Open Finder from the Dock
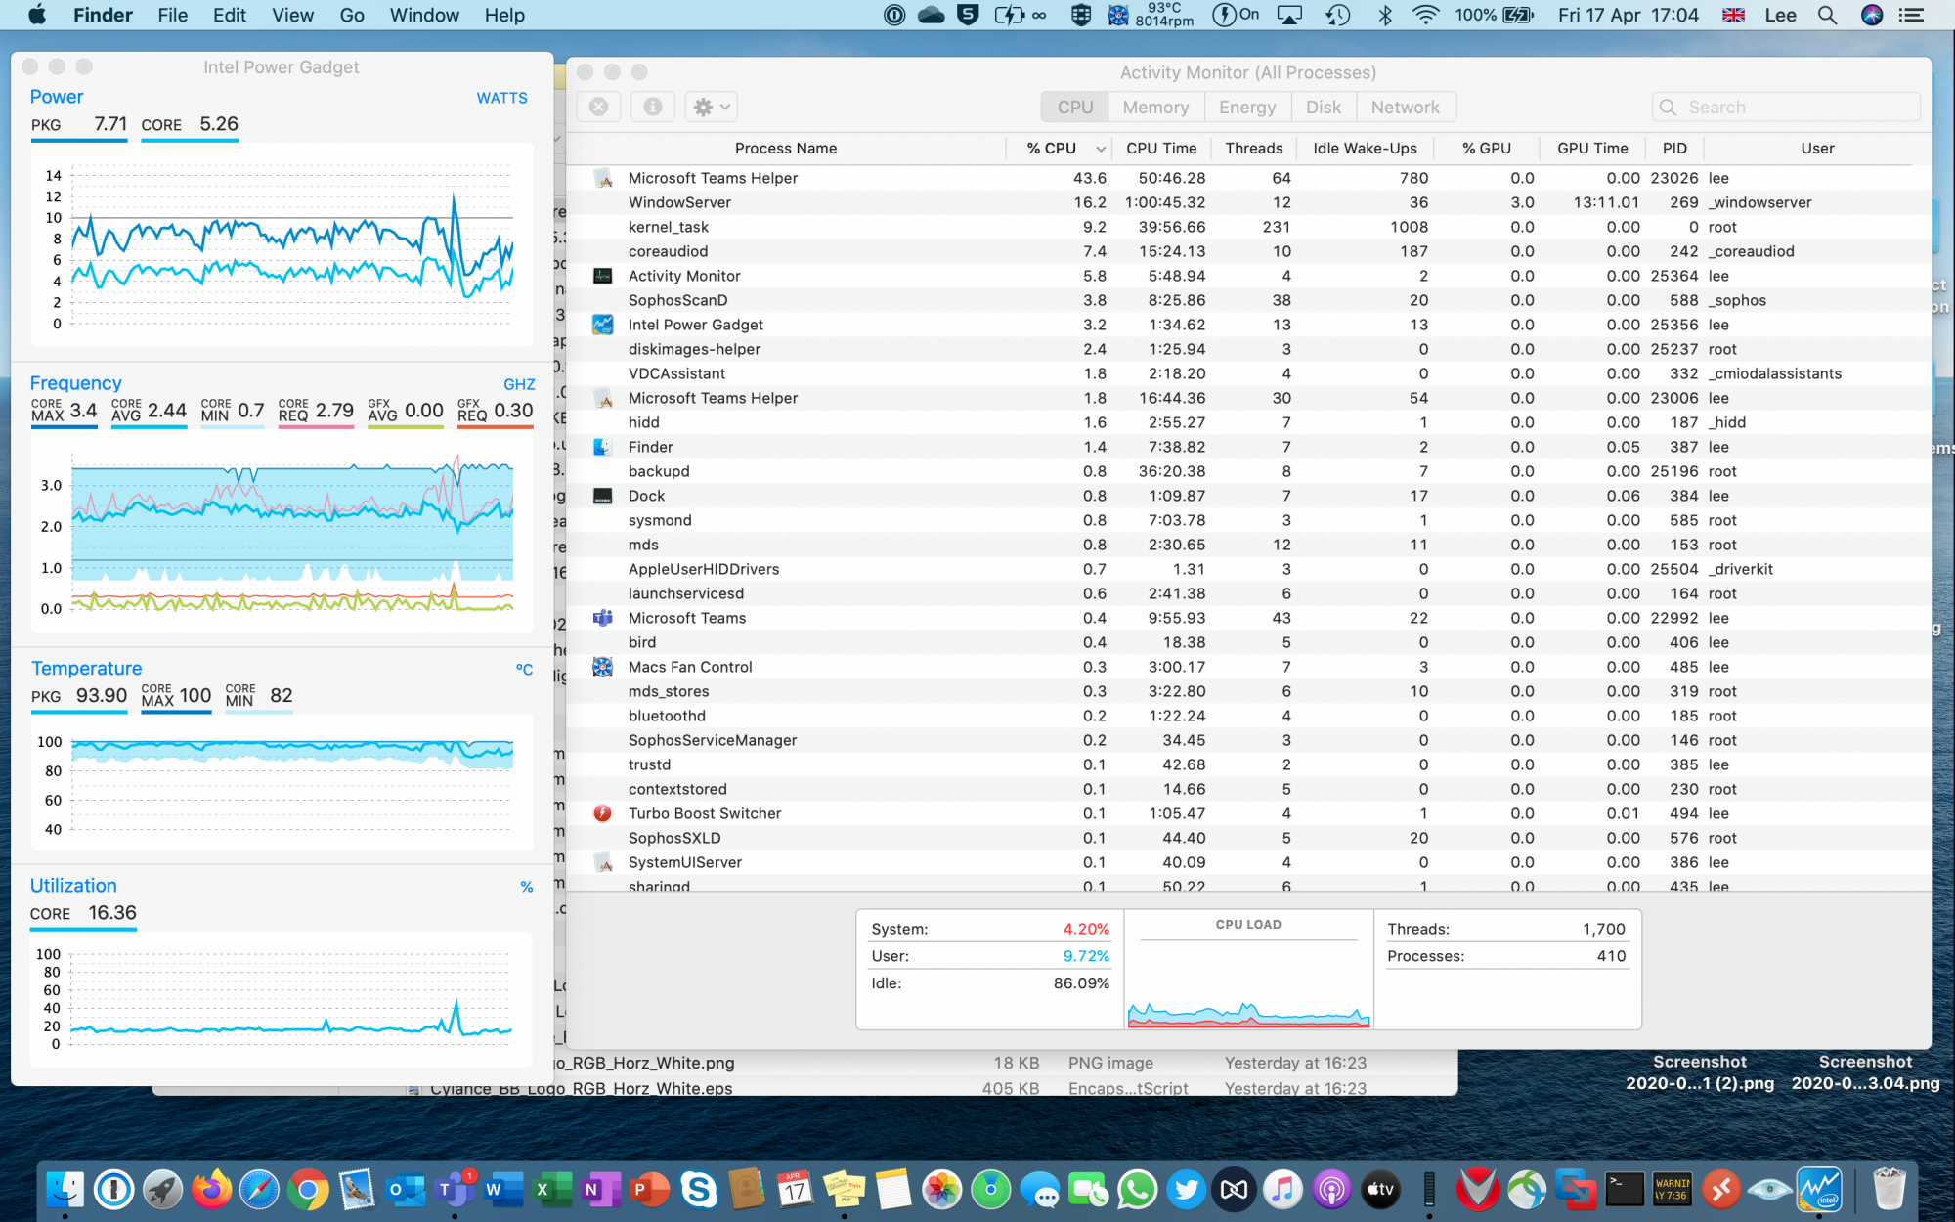 [x=65, y=1190]
